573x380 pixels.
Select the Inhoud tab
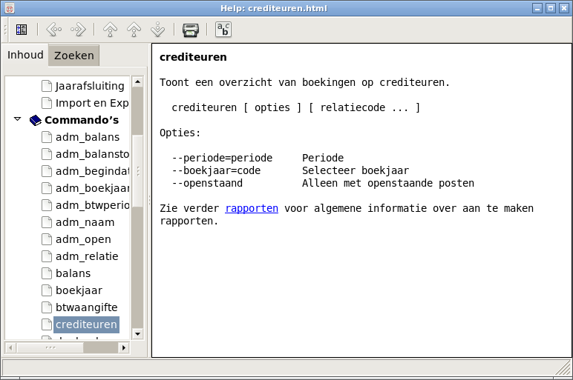[25, 56]
